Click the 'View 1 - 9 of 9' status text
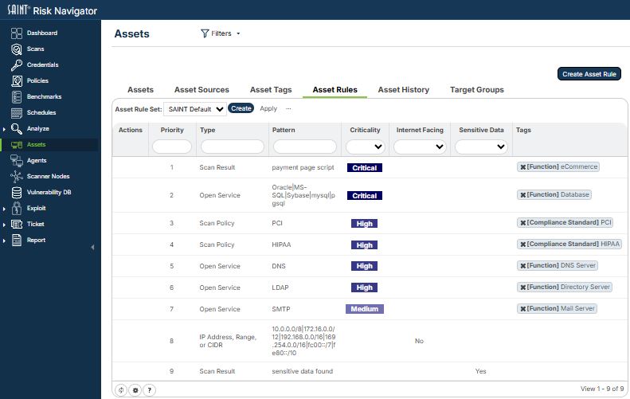 (602, 389)
